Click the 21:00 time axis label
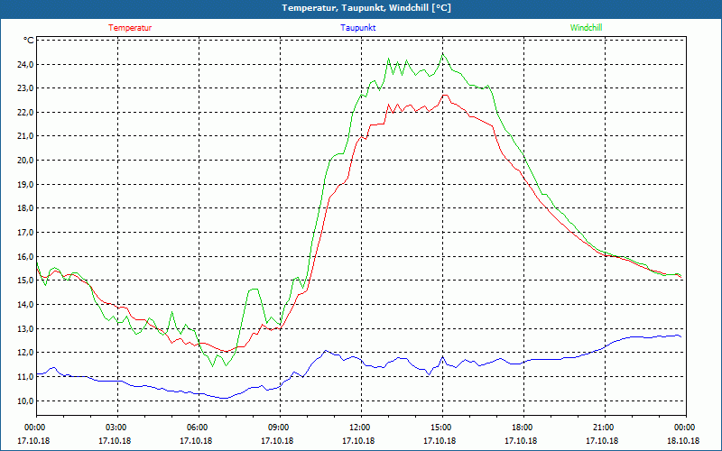This screenshot has width=722, height=451. 605,428
